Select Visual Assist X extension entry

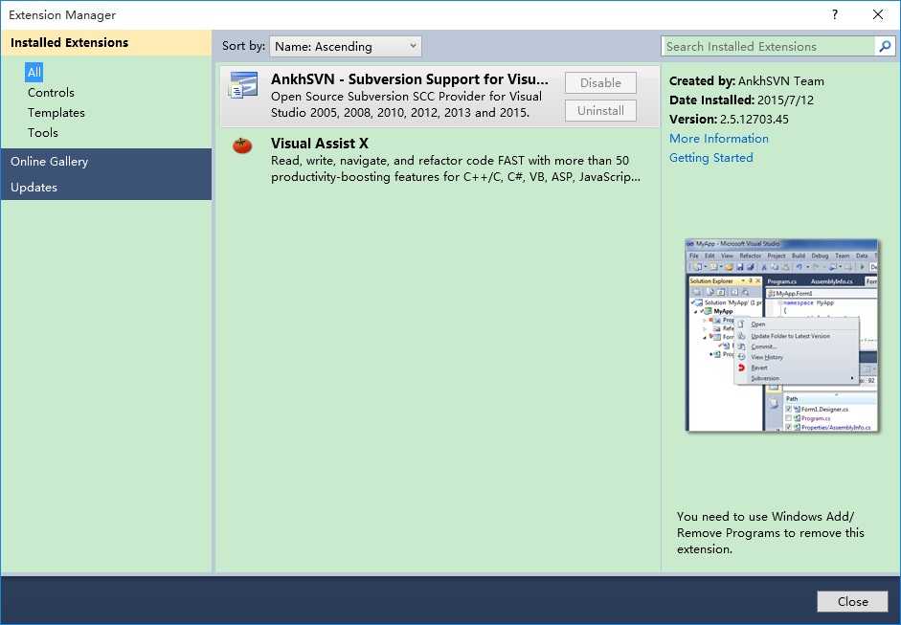(439, 160)
